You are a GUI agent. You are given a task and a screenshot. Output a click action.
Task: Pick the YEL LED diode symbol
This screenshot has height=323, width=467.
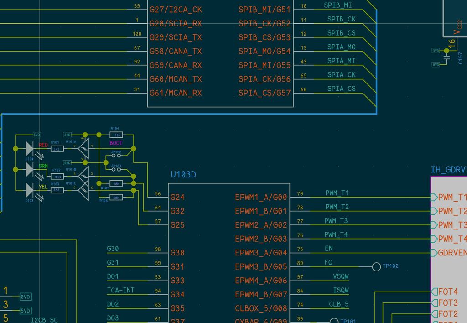[x=30, y=189]
